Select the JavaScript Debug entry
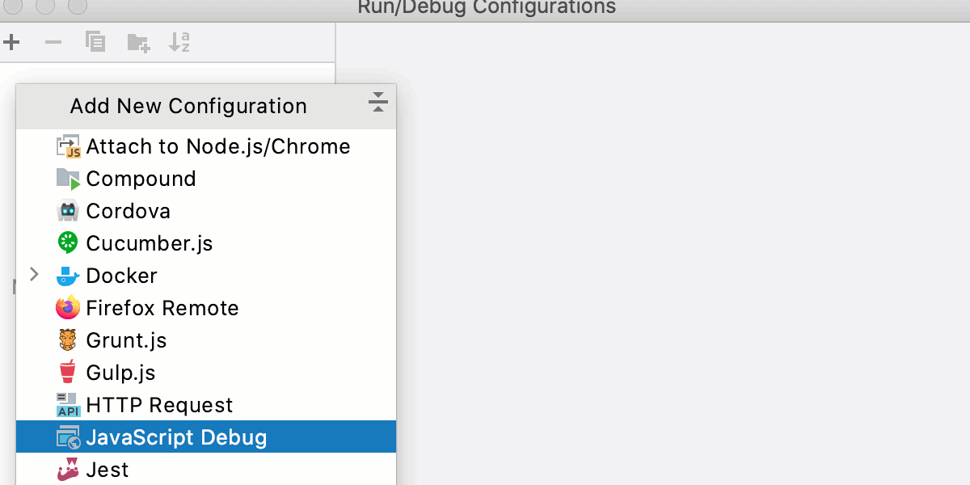The width and height of the screenshot is (970, 485). click(176, 436)
